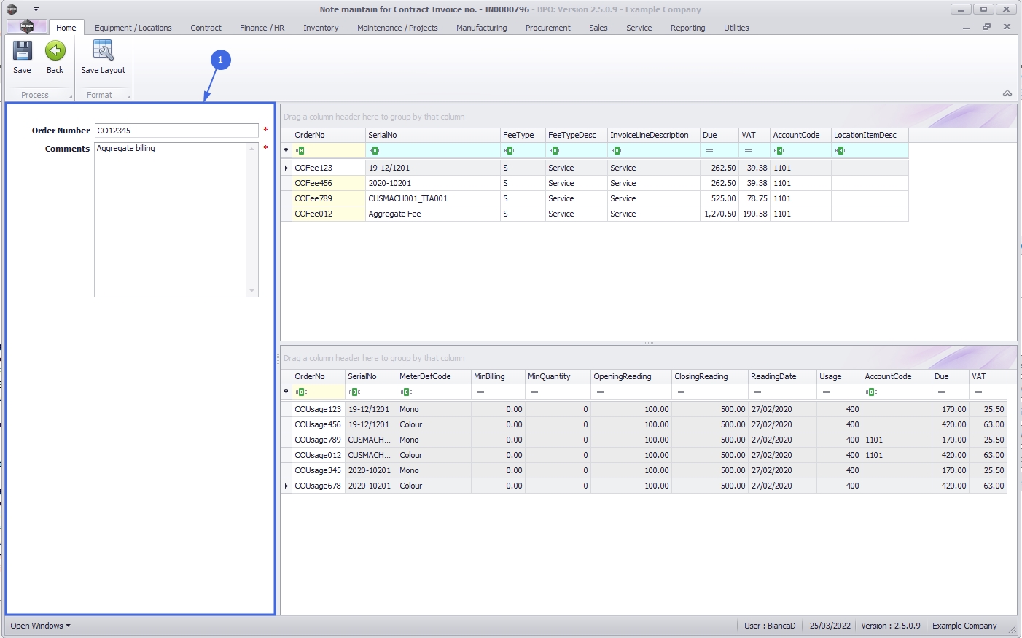This screenshot has height=638, width=1022.
Task: Click the application logo button
Action: point(27,27)
